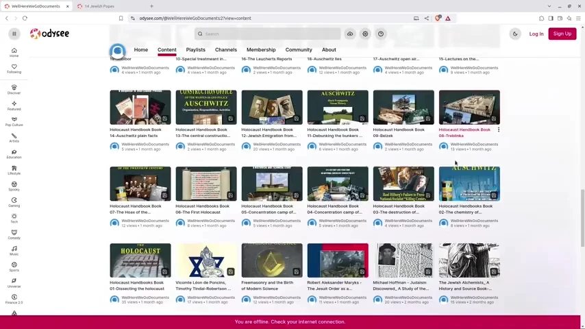This screenshot has height=329, width=585.
Task: Open the browser hamburger menu
Action: click(578, 19)
